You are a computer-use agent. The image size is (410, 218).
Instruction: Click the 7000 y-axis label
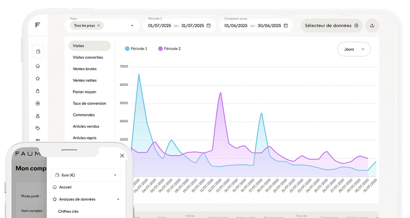[124, 67]
